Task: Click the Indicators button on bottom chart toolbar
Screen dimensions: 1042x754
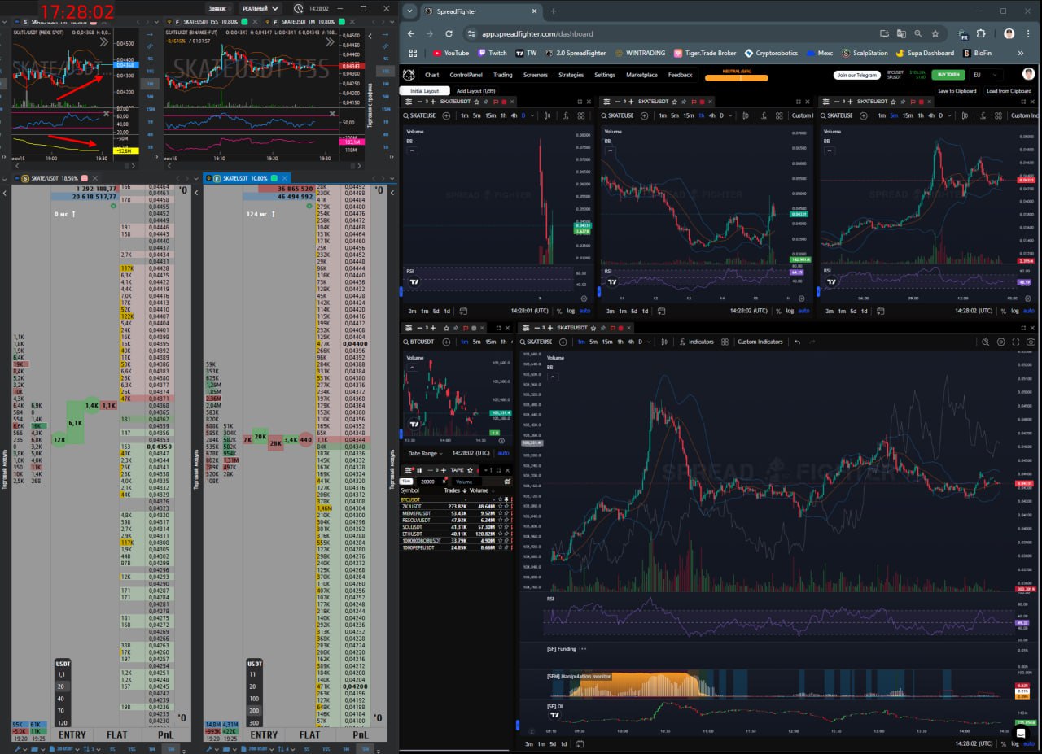Action: coord(695,342)
